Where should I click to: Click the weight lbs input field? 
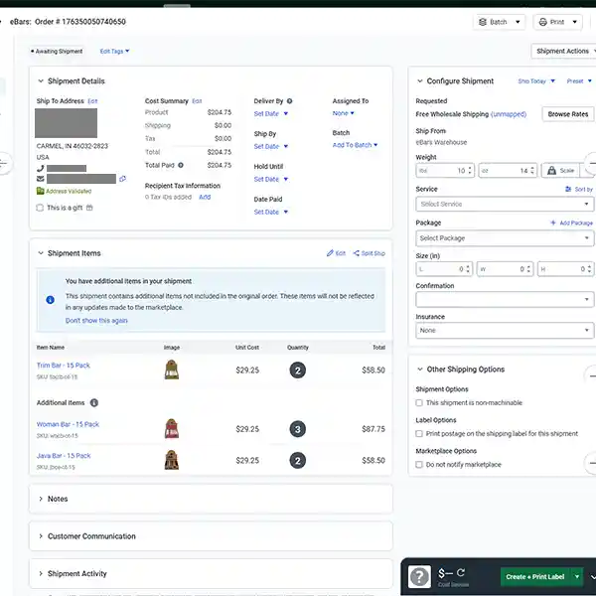(445, 171)
